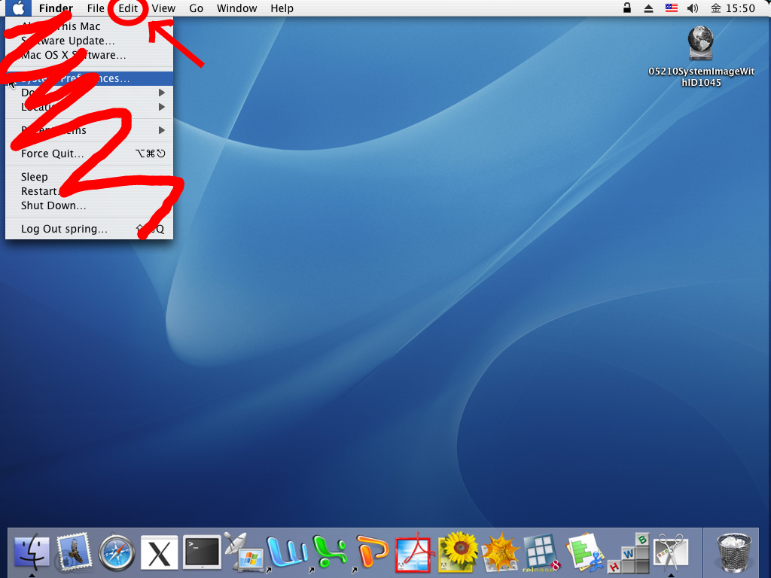Screen dimensions: 771x578
Task: Open the U.S. flag input menu
Action: click(x=671, y=8)
